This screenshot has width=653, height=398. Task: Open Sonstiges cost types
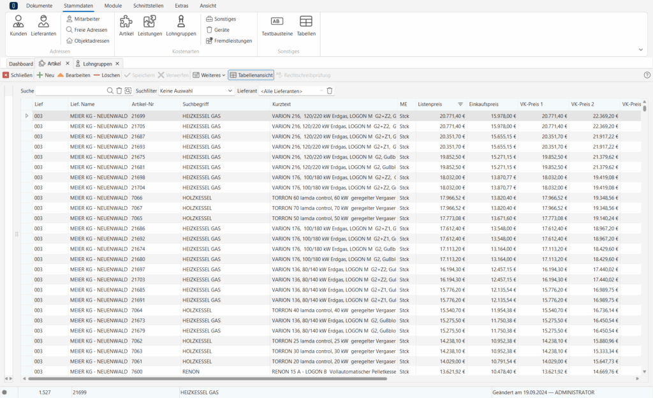coord(221,19)
